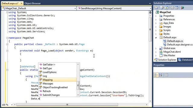The image size is (193, 108).
Task: Close the Default.aspx.cs tab
Action: tap(21, 3)
